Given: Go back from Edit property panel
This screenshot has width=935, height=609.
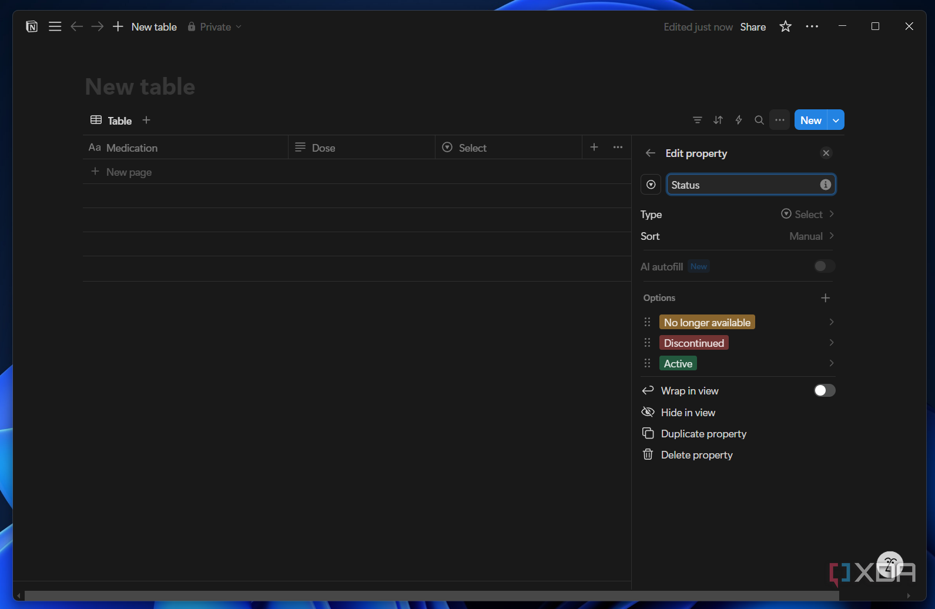Looking at the screenshot, I should pos(651,153).
